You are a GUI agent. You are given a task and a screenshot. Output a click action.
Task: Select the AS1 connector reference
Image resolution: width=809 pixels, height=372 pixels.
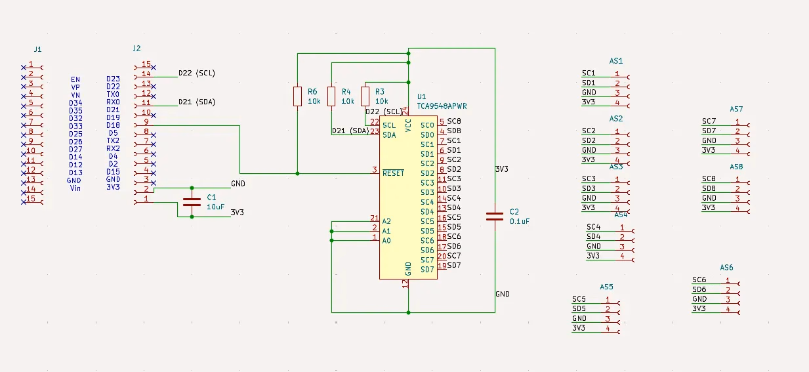[x=616, y=61]
